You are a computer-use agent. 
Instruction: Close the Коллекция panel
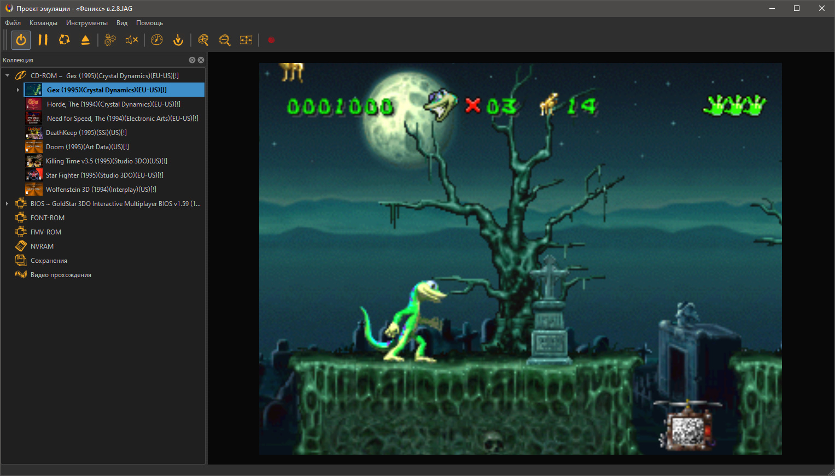(x=201, y=60)
